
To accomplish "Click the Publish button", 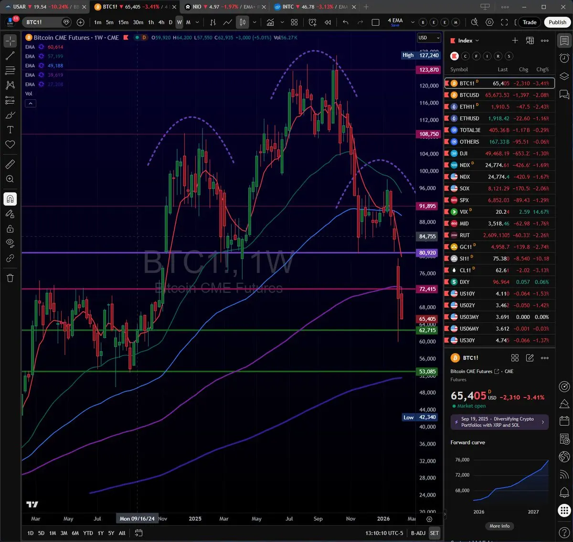I will 557,22.
